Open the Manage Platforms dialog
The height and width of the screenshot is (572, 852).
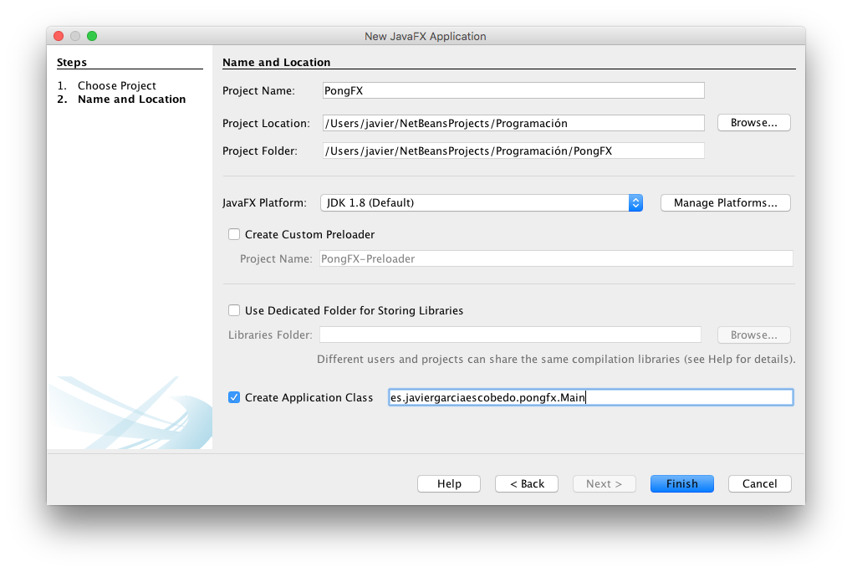[x=725, y=203]
